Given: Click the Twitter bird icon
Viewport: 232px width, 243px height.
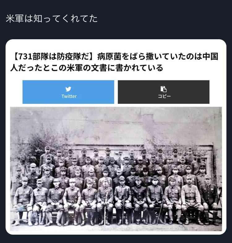Looking at the screenshot, I should click(68, 89).
